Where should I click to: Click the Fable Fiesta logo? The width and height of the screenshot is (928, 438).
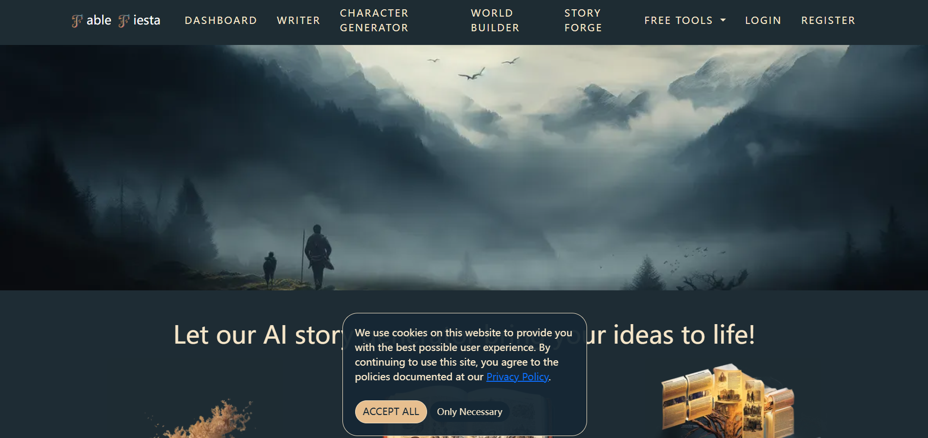[x=116, y=21]
